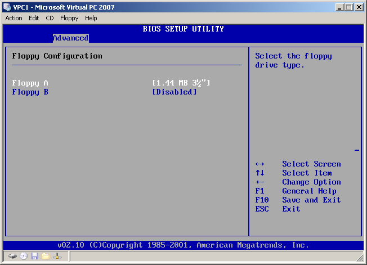Click the Change Option key hint

pos(298,182)
